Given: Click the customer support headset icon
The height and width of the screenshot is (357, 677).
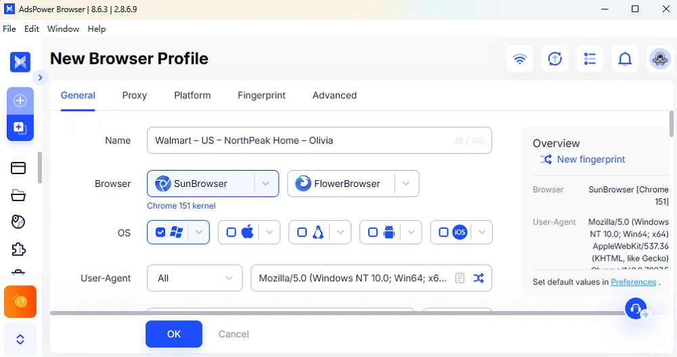Looking at the screenshot, I should 636,308.
